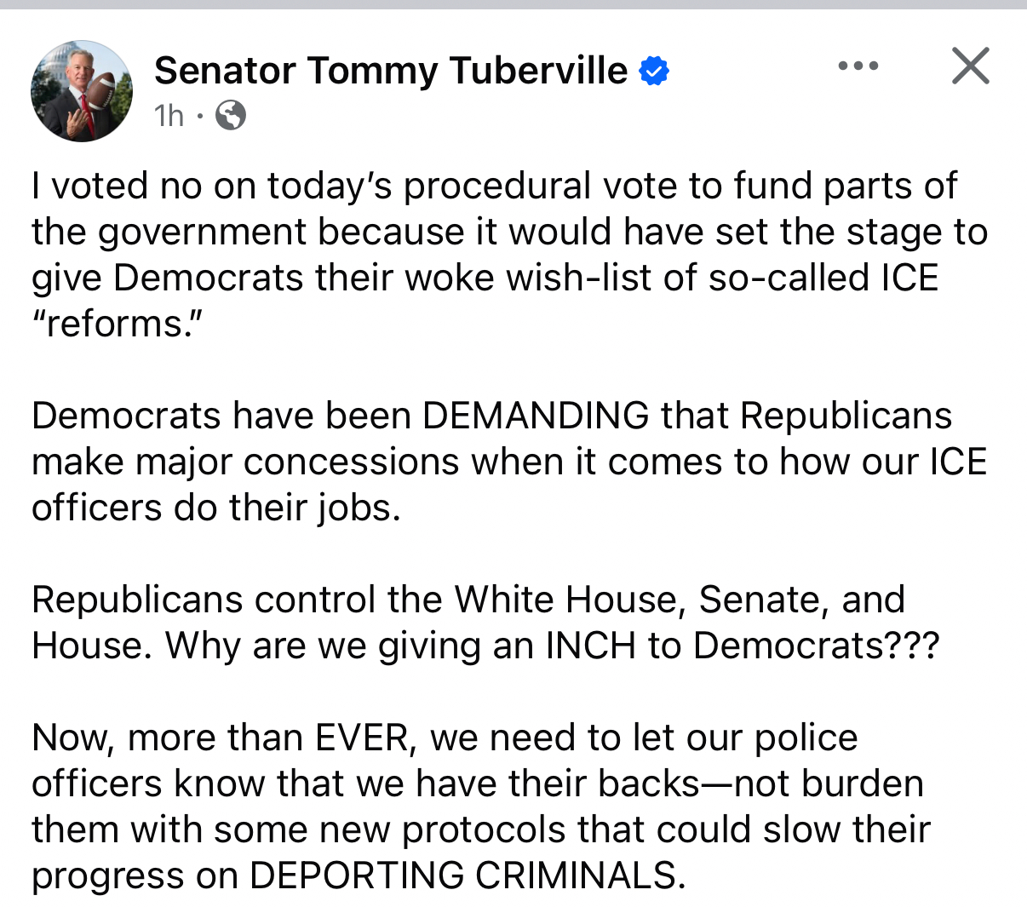Close the post with the X icon
The image size is (1027, 907).
(x=970, y=66)
